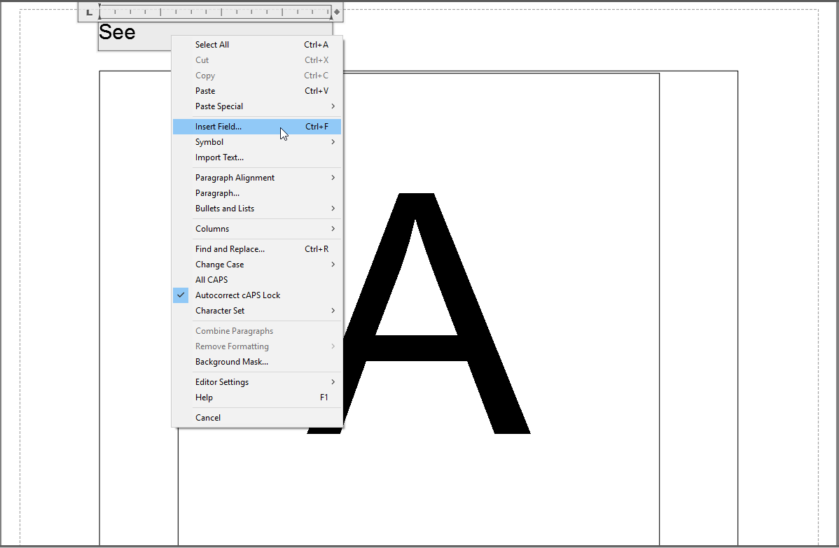839x548 pixels.
Task: Click the tab alignment selector showing L
Action: click(89, 11)
